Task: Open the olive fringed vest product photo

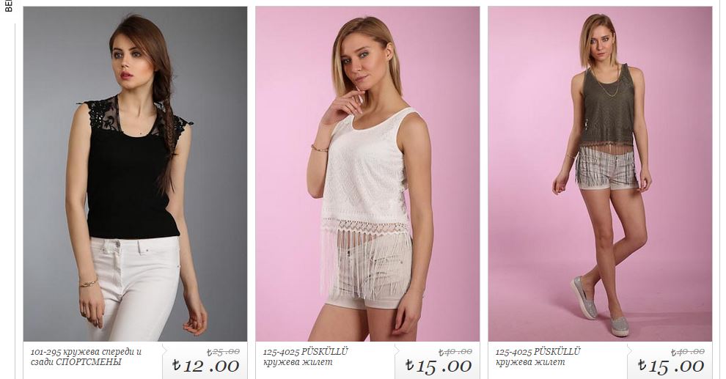Action: coord(600,174)
